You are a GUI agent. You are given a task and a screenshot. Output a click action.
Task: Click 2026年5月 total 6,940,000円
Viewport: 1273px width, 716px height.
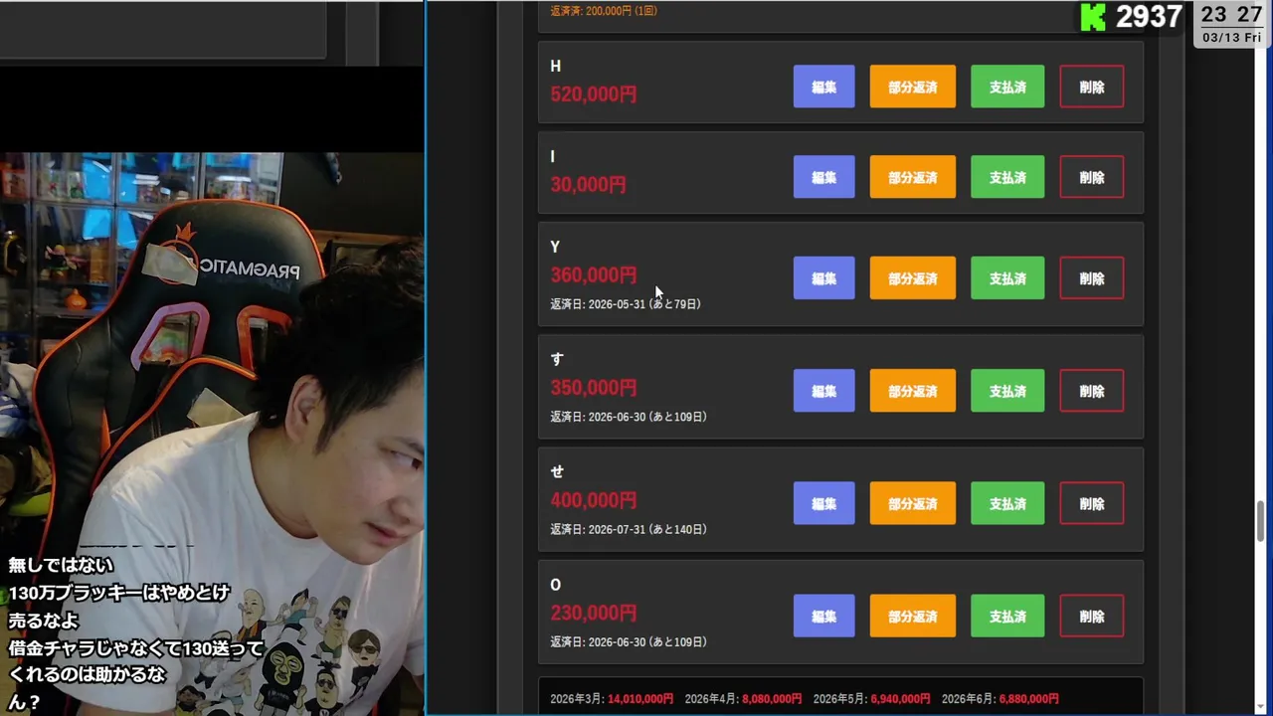[x=871, y=699]
